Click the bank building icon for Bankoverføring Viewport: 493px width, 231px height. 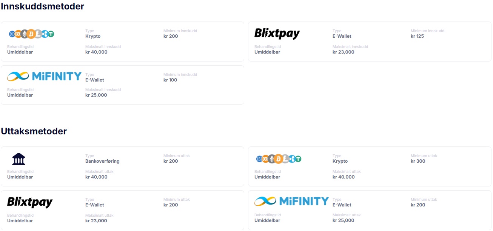[x=19, y=159]
